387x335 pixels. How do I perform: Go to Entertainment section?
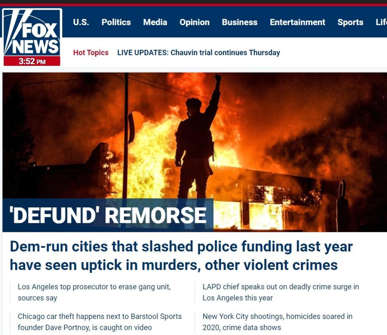pyautogui.click(x=297, y=22)
